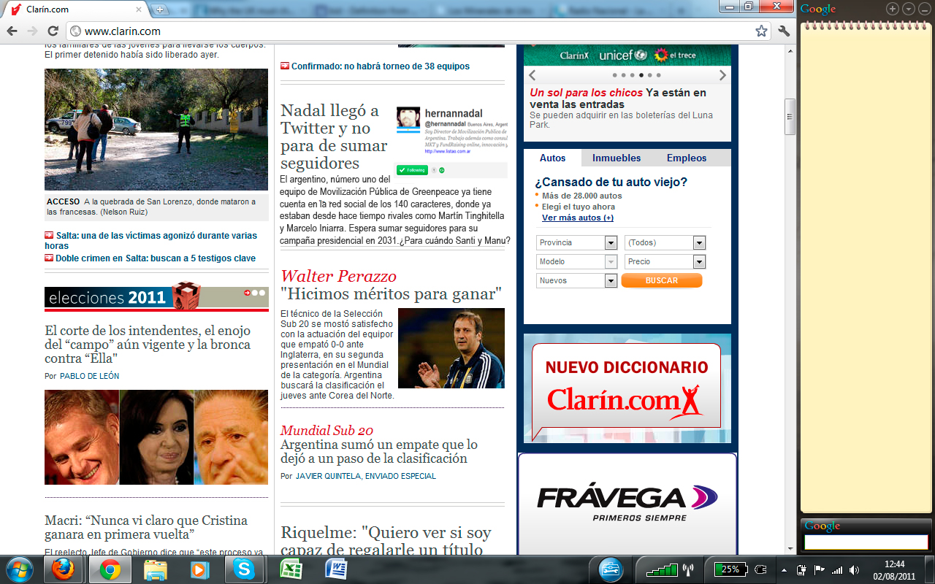The width and height of the screenshot is (935, 584).
Task: Click the Google search box in the sidebar
Action: [866, 542]
